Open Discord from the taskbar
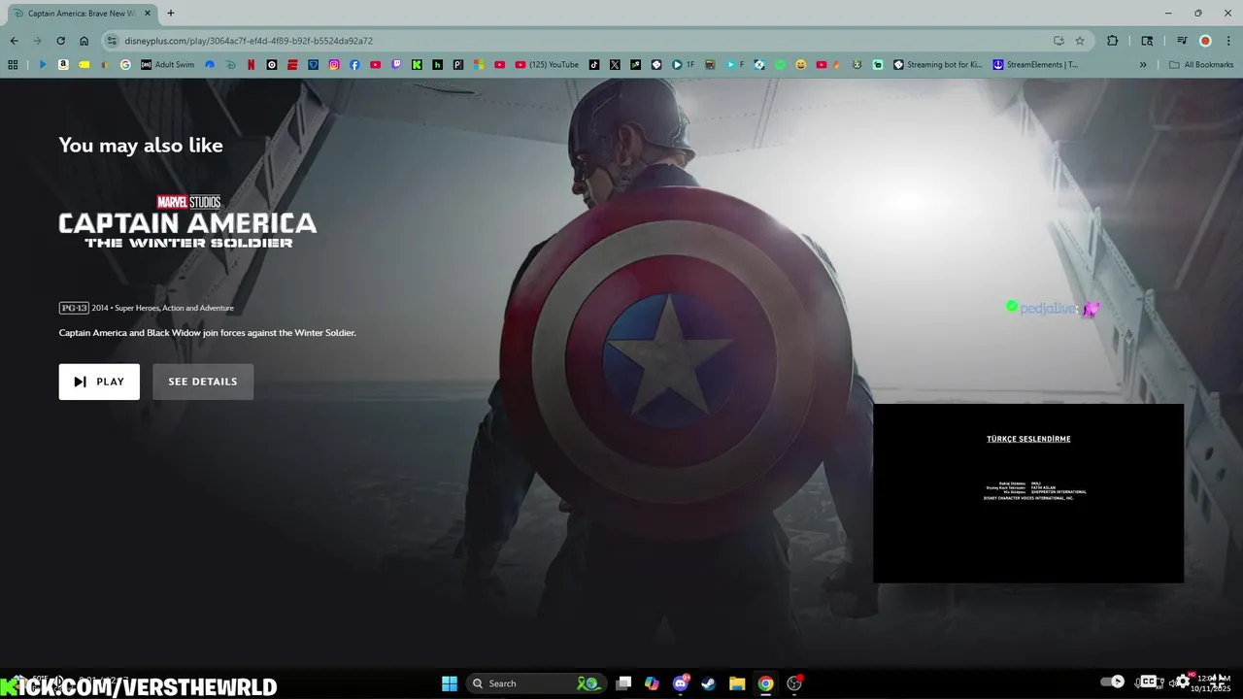This screenshot has height=699, width=1243. [681, 683]
